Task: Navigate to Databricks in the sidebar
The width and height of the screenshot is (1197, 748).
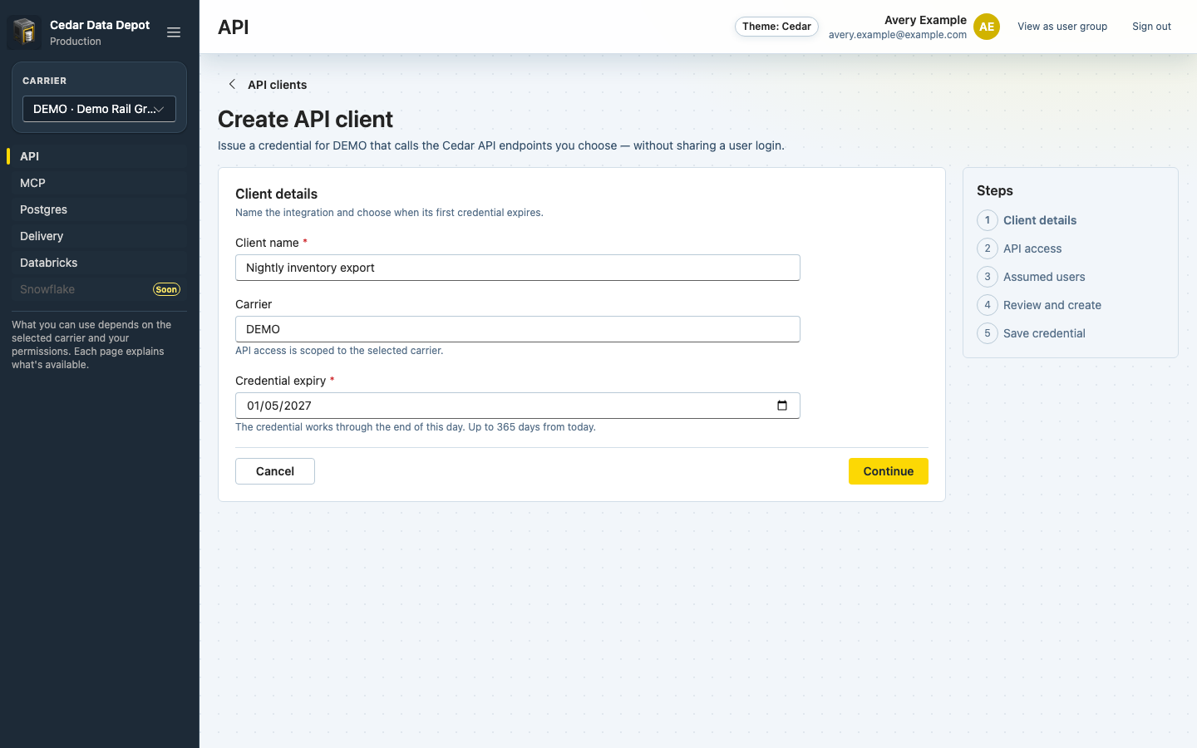Action: pyautogui.click(x=100, y=263)
